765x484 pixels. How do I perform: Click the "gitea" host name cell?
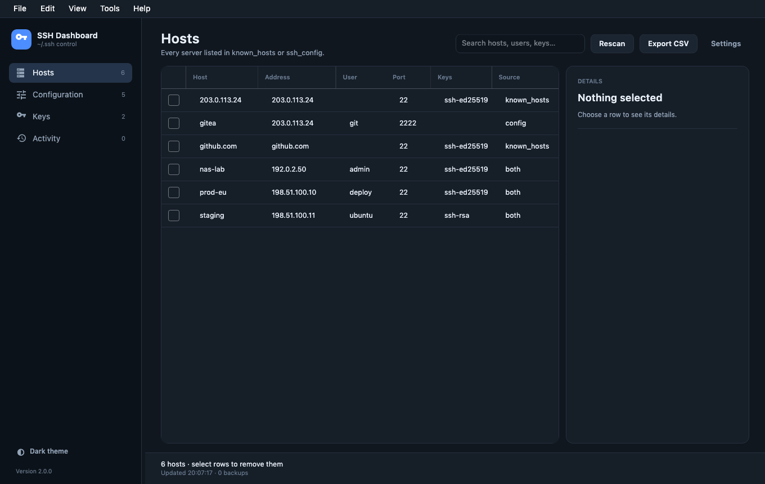(208, 123)
